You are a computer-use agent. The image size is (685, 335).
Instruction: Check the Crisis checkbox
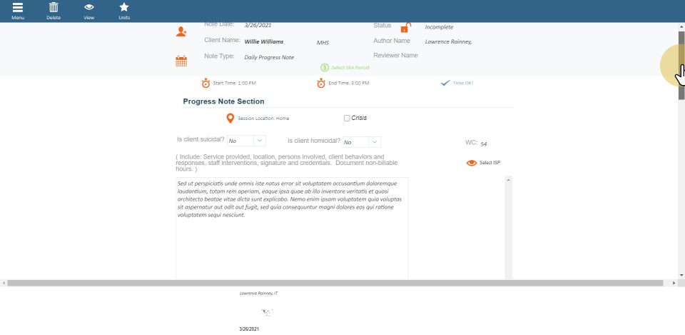pos(347,118)
